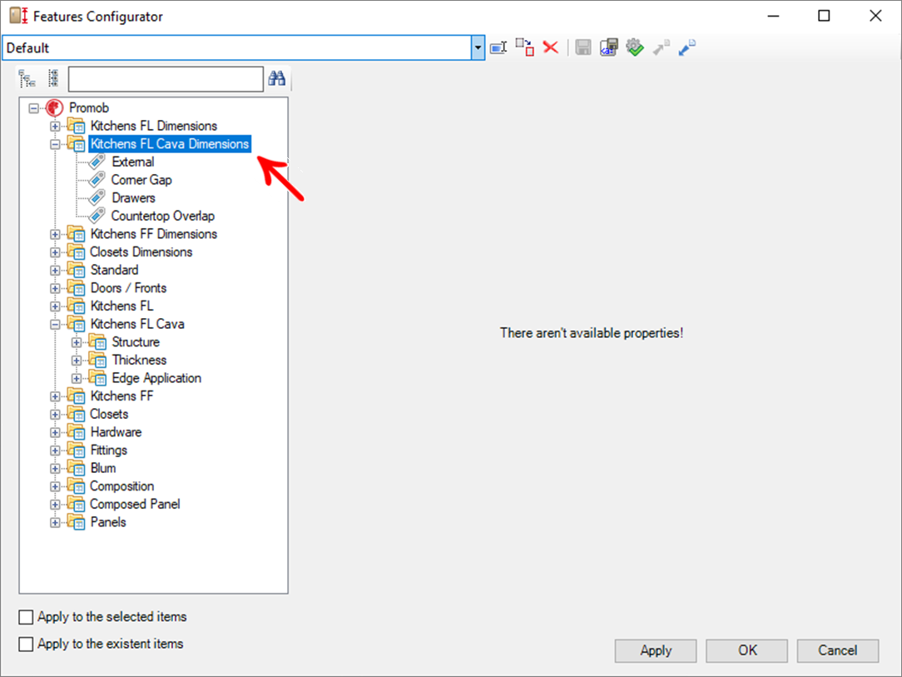
Task: Close the Features Configurator window
Action: pyautogui.click(x=875, y=16)
